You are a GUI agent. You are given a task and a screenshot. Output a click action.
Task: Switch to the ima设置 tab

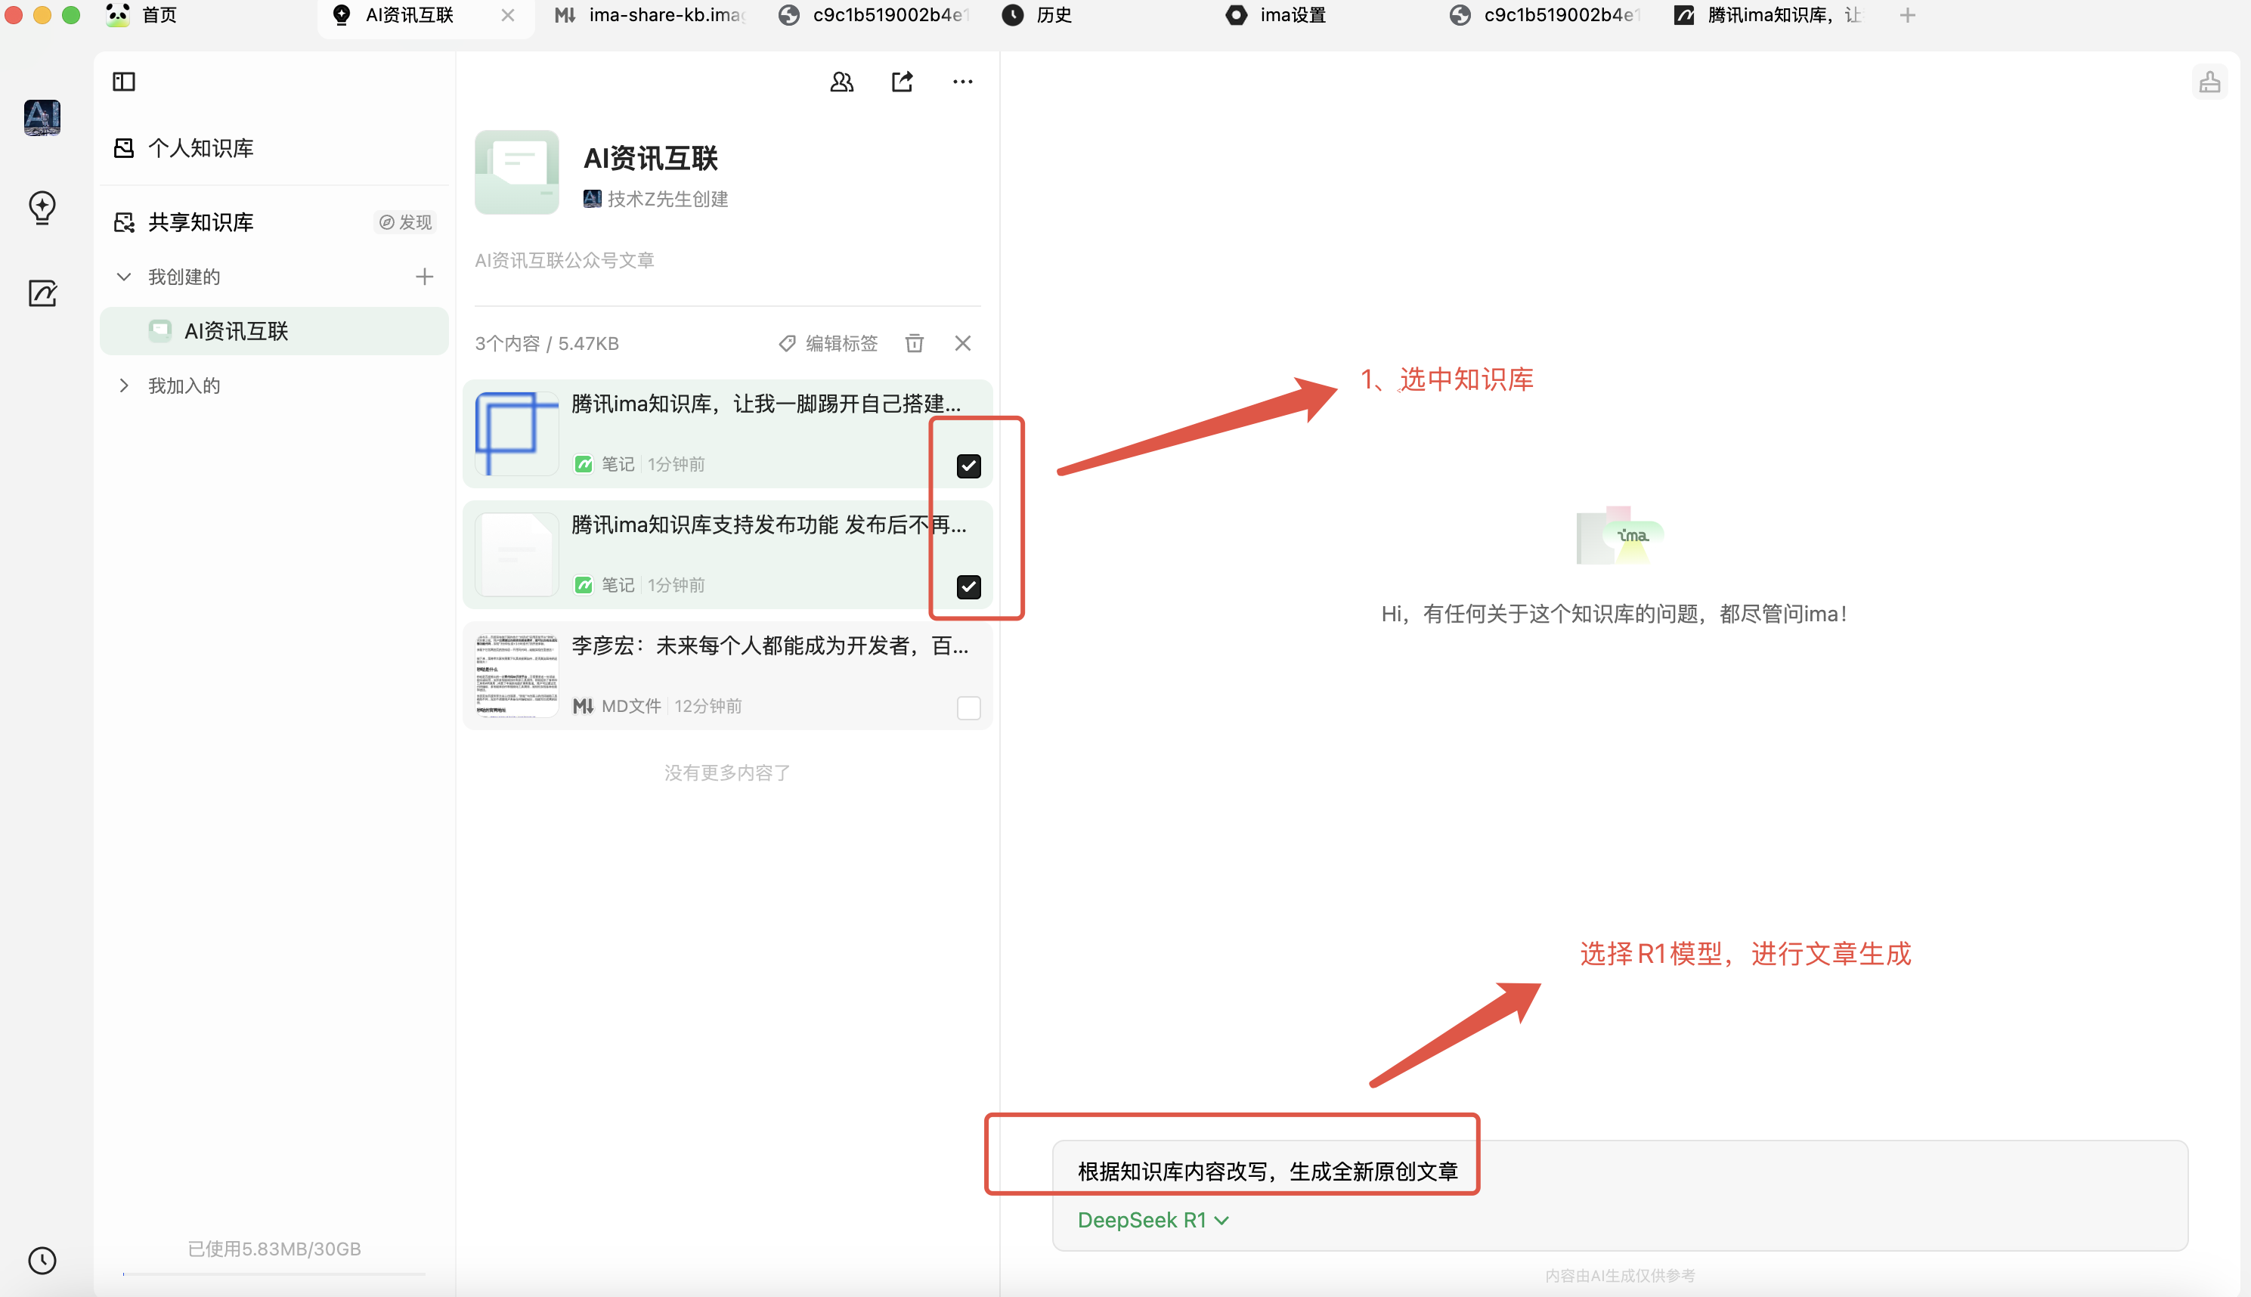pos(1277,15)
